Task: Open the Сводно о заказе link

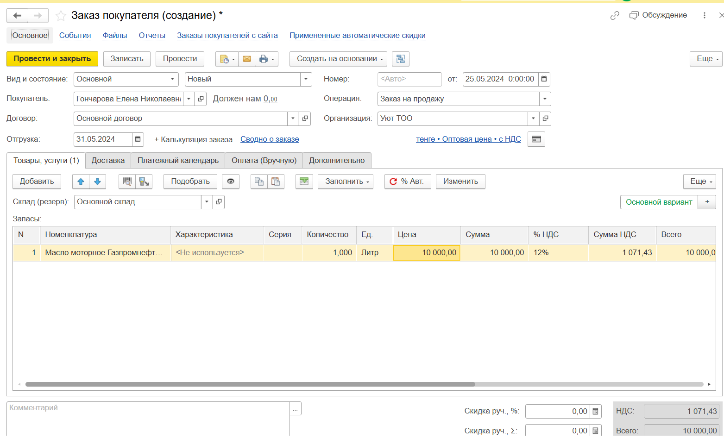Action: [x=269, y=139]
